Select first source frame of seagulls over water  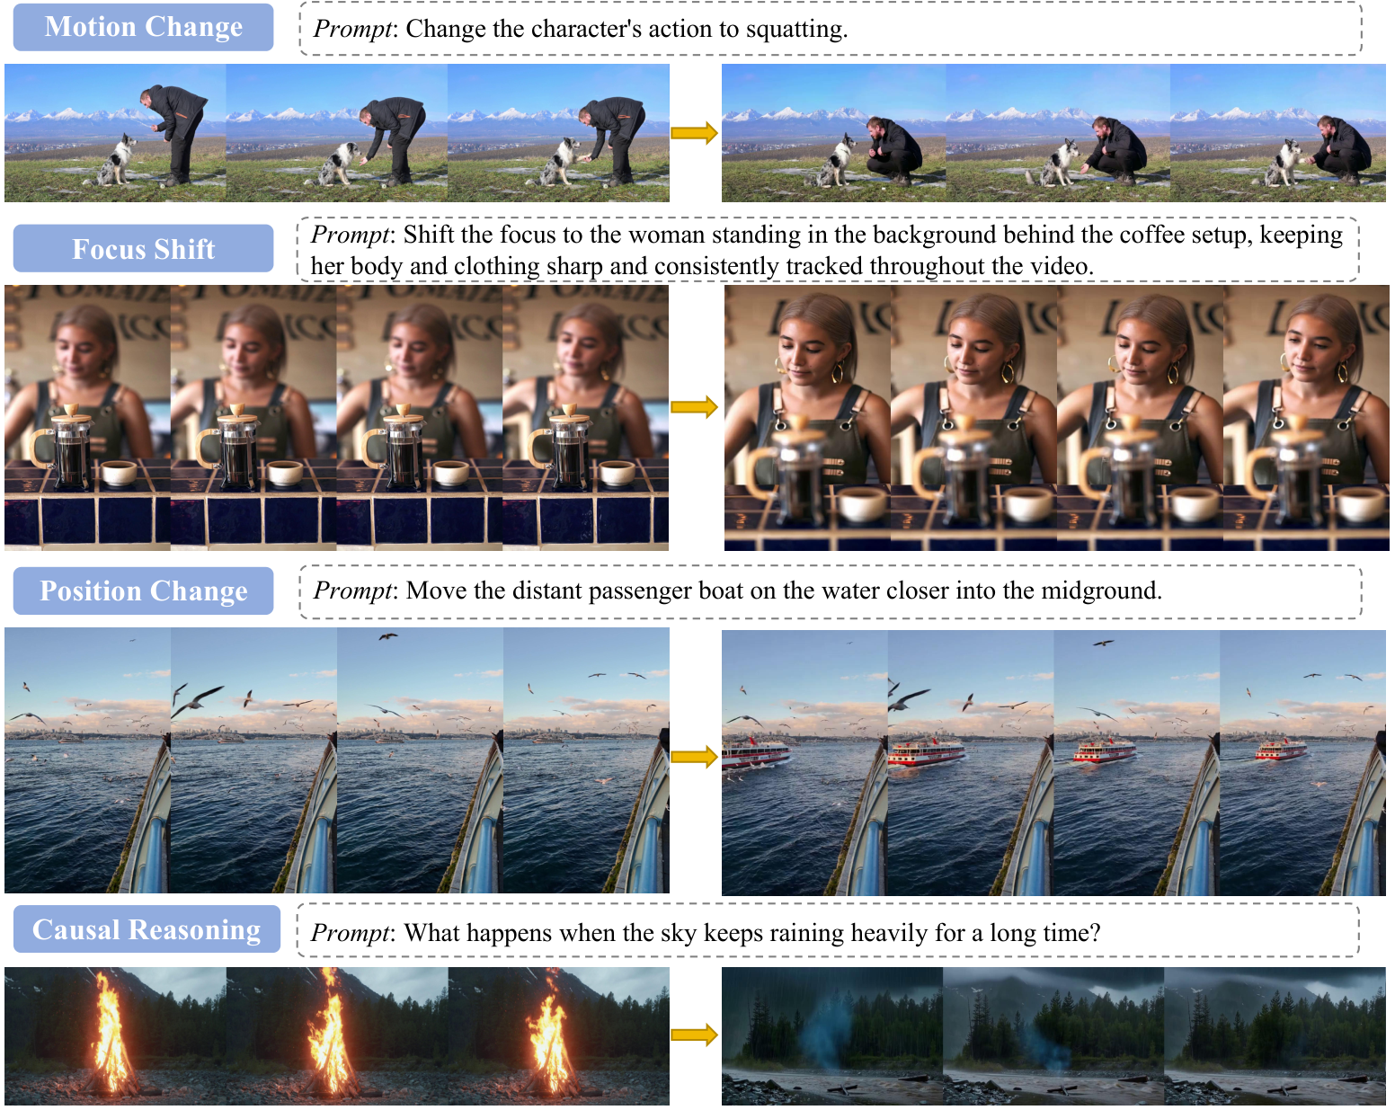click(x=87, y=759)
